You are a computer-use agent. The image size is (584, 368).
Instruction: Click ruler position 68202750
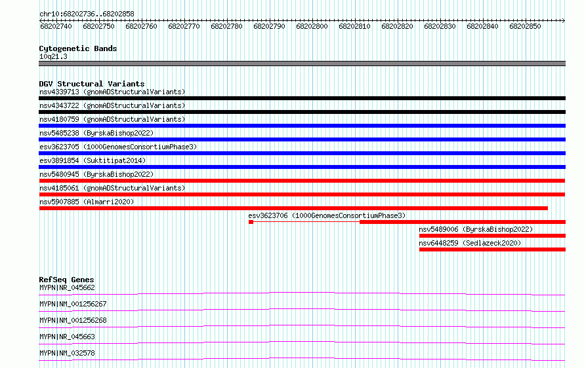point(98,26)
